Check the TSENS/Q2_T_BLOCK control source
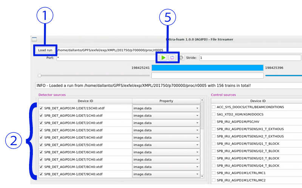 [214, 151]
